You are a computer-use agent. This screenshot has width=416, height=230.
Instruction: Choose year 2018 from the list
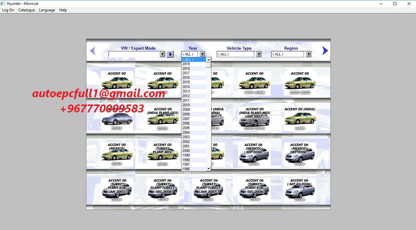194,69
